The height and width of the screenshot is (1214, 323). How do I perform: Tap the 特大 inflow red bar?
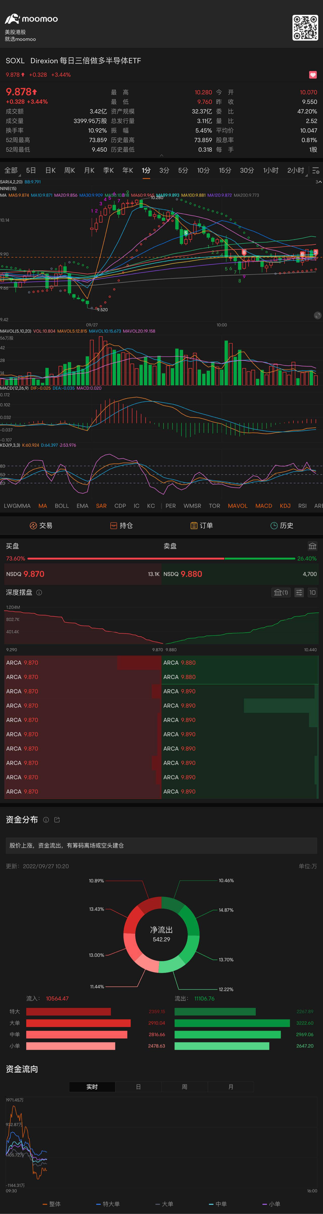[69, 1011]
